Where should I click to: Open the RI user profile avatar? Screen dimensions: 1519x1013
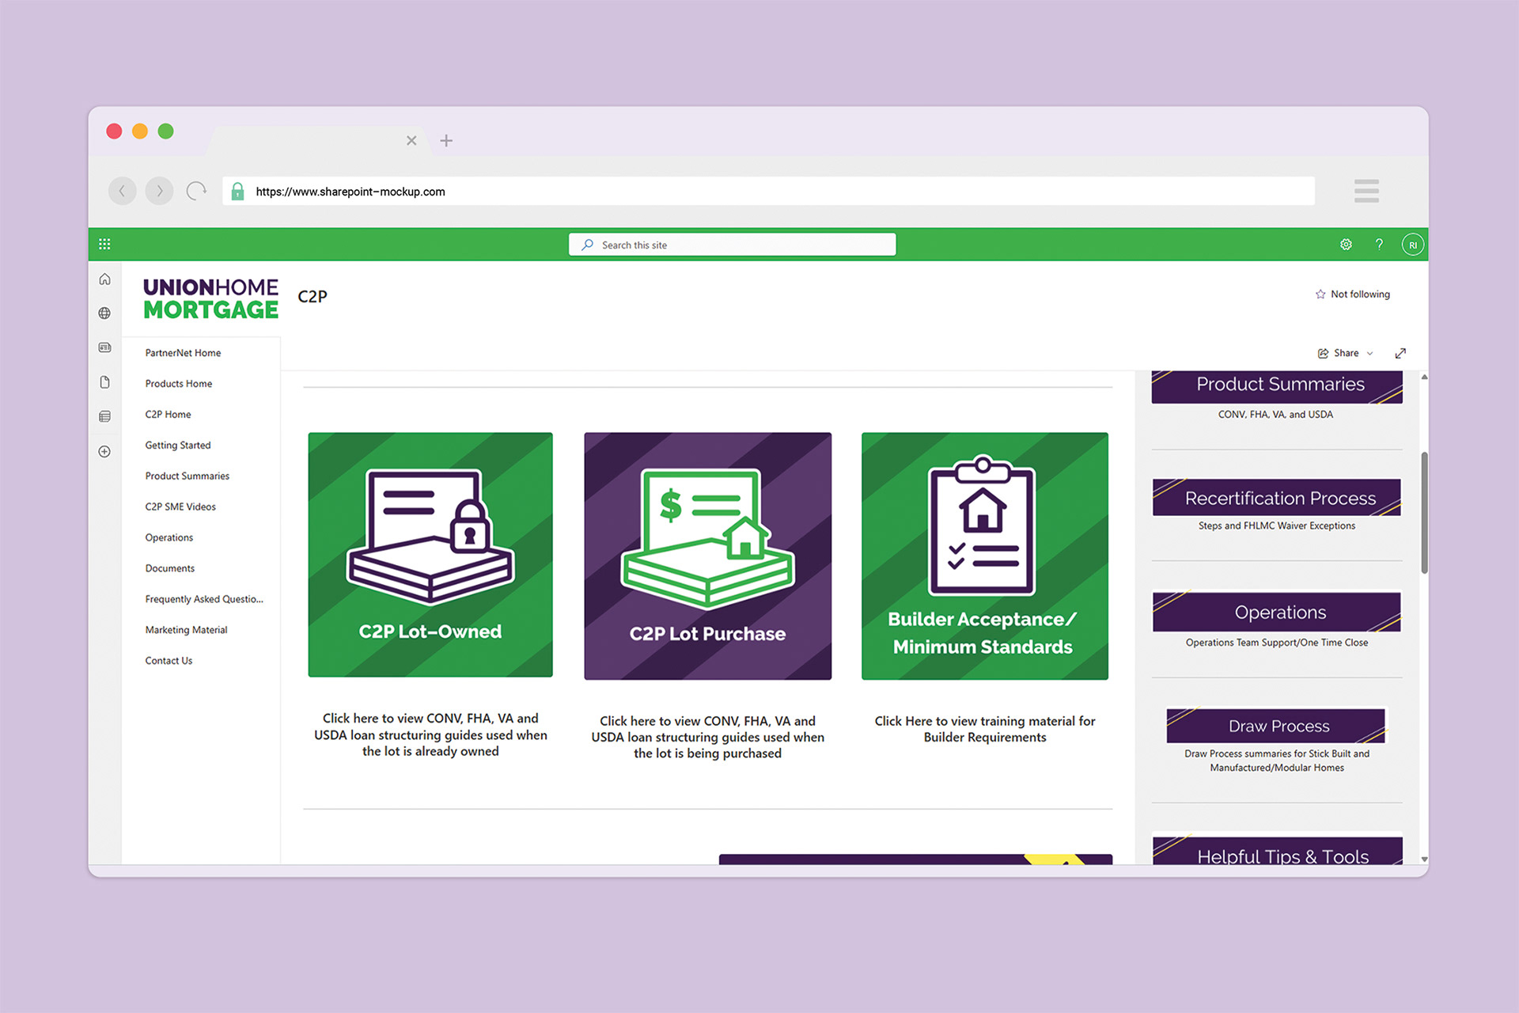1412,245
